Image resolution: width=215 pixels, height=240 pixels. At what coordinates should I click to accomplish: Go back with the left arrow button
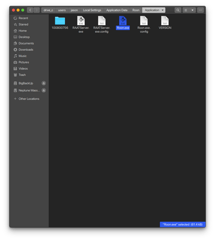pos(30,10)
